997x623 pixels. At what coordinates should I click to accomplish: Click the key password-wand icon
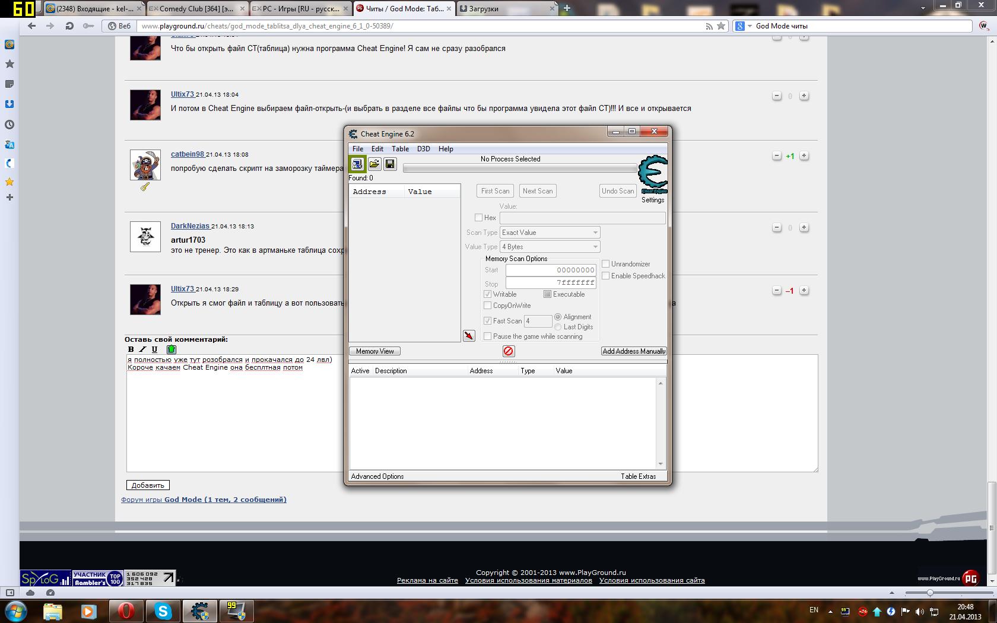(88, 26)
